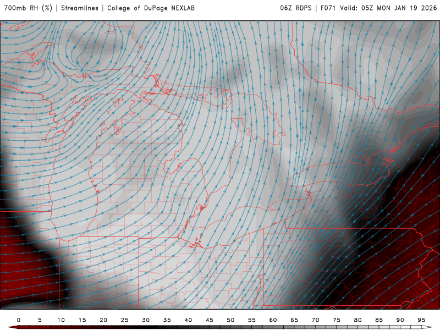The width and height of the screenshot is (440, 330).
Task: Click the colorbar label '15'
Action: click(x=82, y=320)
